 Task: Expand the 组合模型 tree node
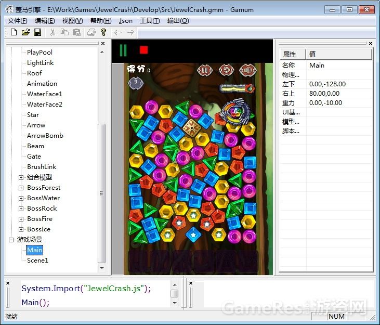coord(21,177)
